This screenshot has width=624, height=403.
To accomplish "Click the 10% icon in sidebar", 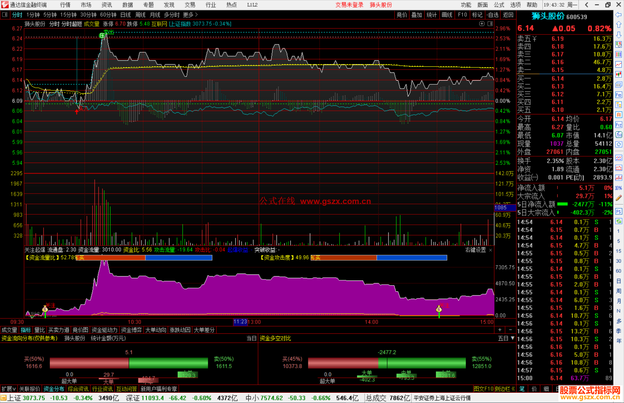I will [619, 188].
